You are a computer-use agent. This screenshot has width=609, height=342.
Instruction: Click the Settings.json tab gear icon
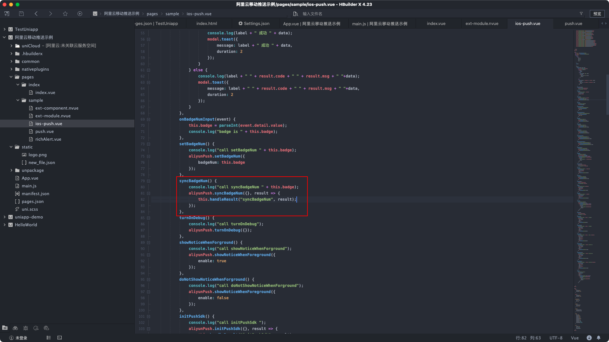pyautogui.click(x=241, y=23)
